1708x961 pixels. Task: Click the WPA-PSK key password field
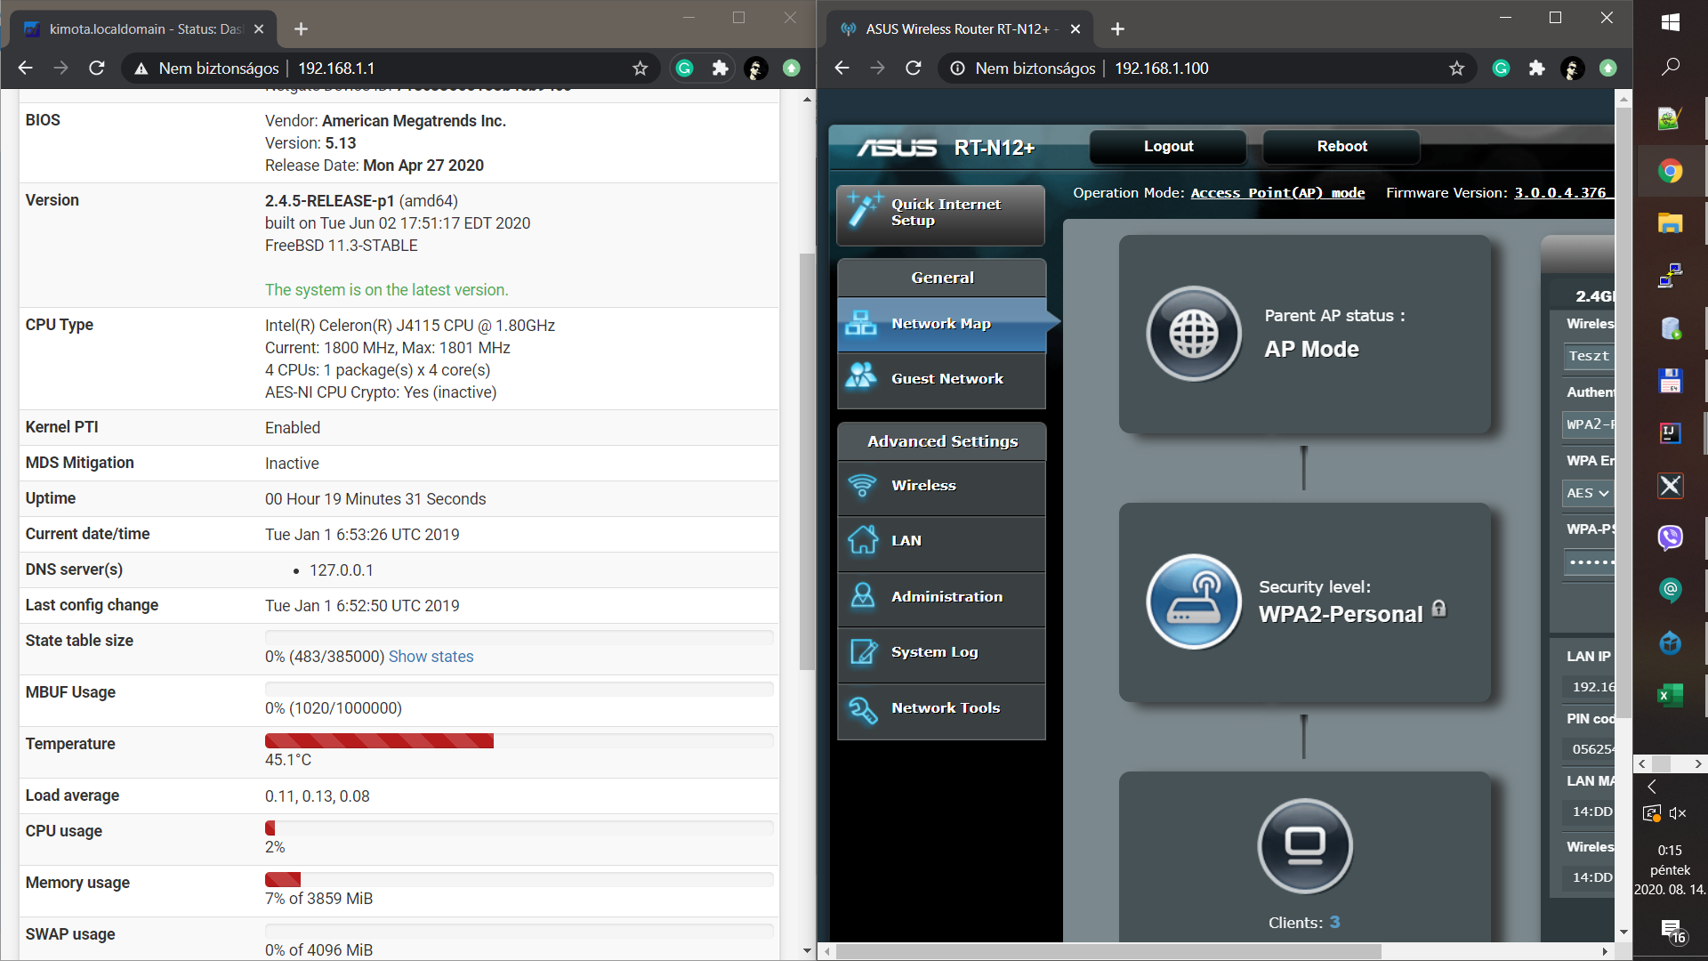(1589, 562)
